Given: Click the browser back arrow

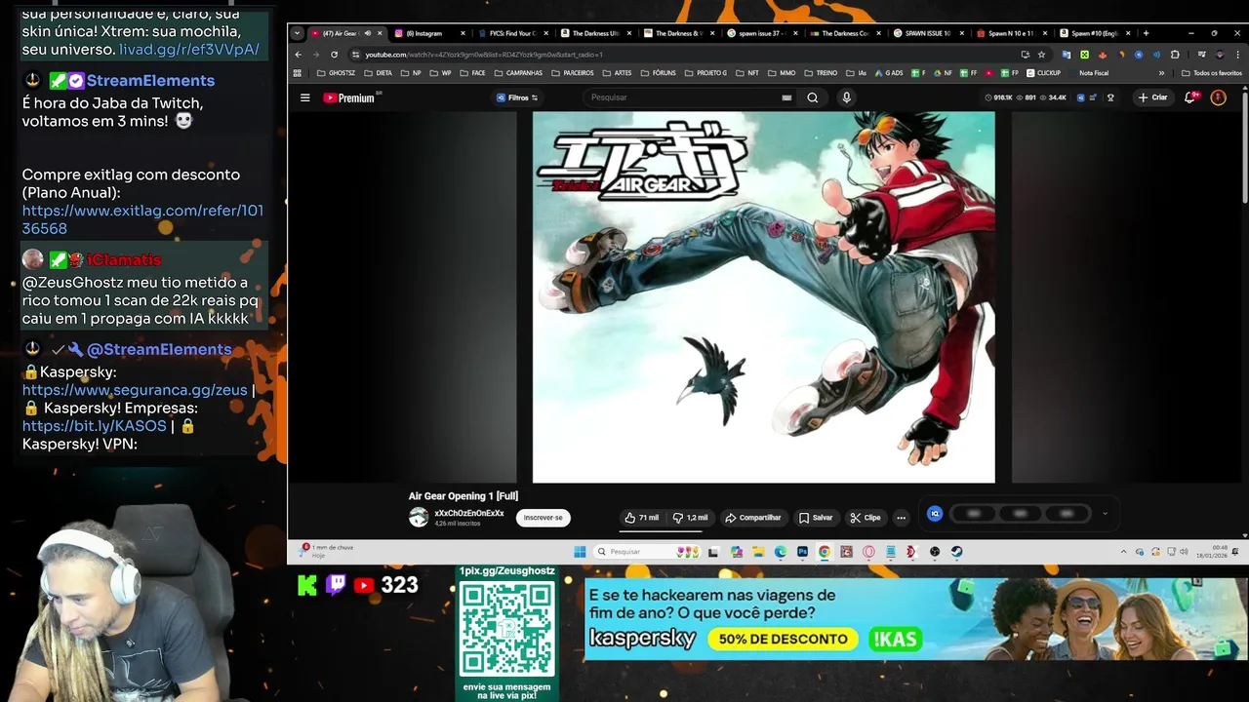Looking at the screenshot, I should click(x=299, y=55).
